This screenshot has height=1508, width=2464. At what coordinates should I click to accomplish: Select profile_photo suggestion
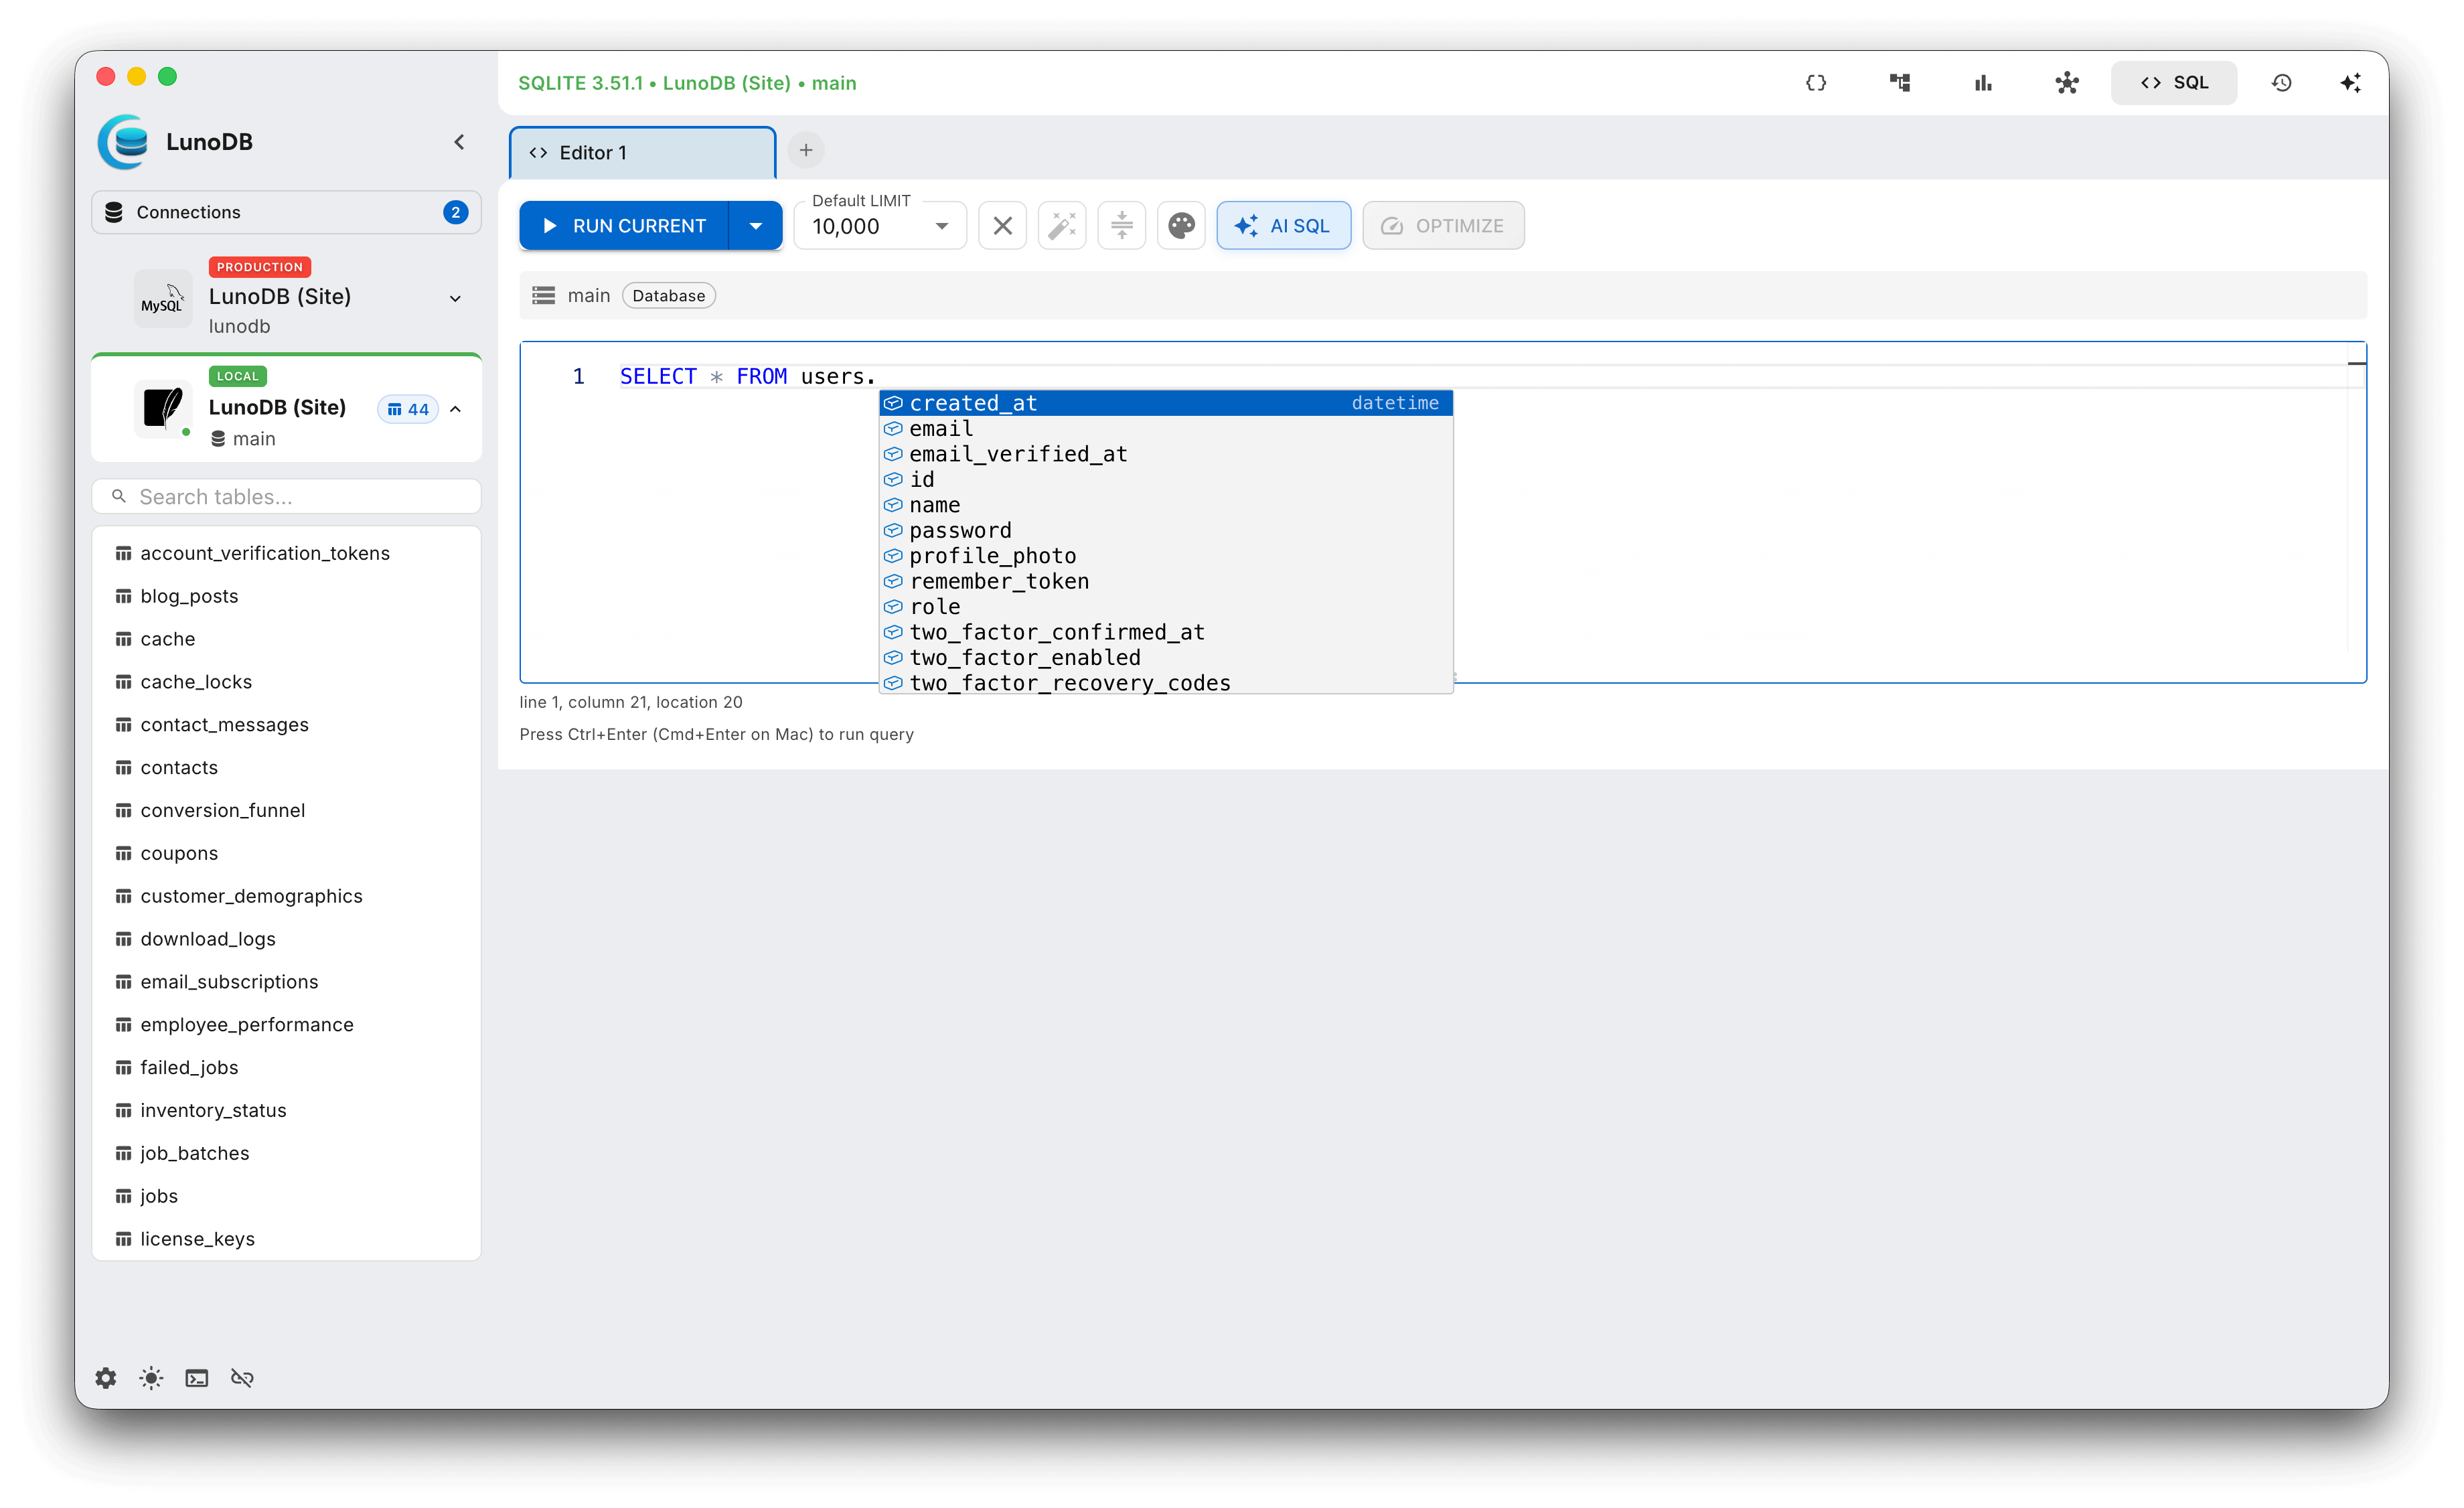click(1166, 556)
